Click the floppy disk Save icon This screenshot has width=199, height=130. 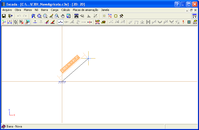(4, 16)
